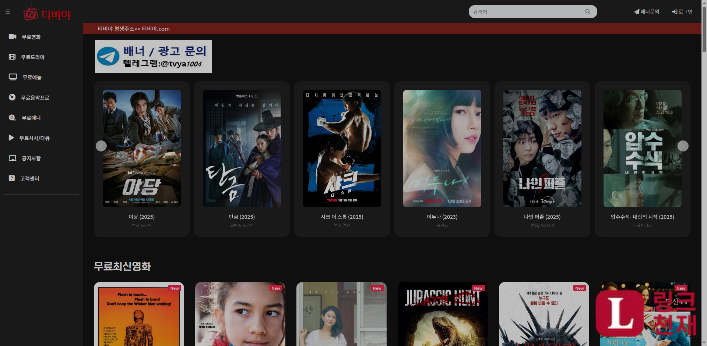Image resolution: width=707 pixels, height=346 pixels.
Task: Click the 로그인 link in header
Action: [682, 12]
